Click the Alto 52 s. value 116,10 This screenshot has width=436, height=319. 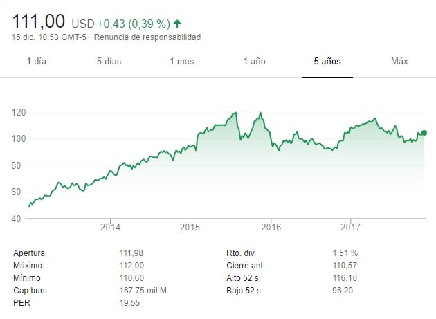click(344, 277)
